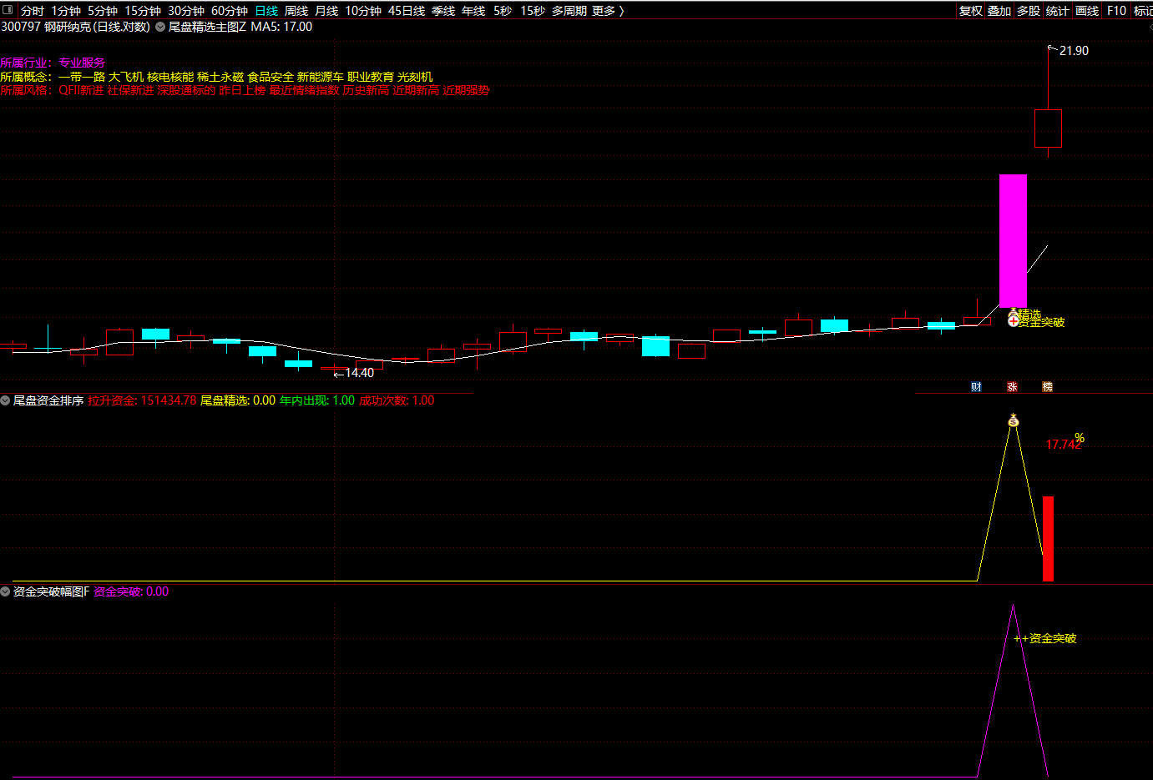1153x780 pixels.
Task: Click the 年内出现: 1.00 value
Action: (317, 400)
